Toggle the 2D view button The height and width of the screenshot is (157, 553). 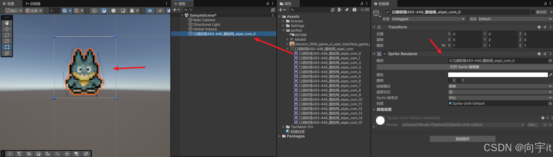150,11
